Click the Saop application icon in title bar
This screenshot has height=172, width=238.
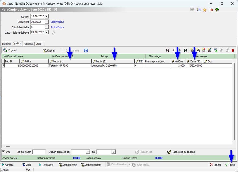click(x=4, y=3)
